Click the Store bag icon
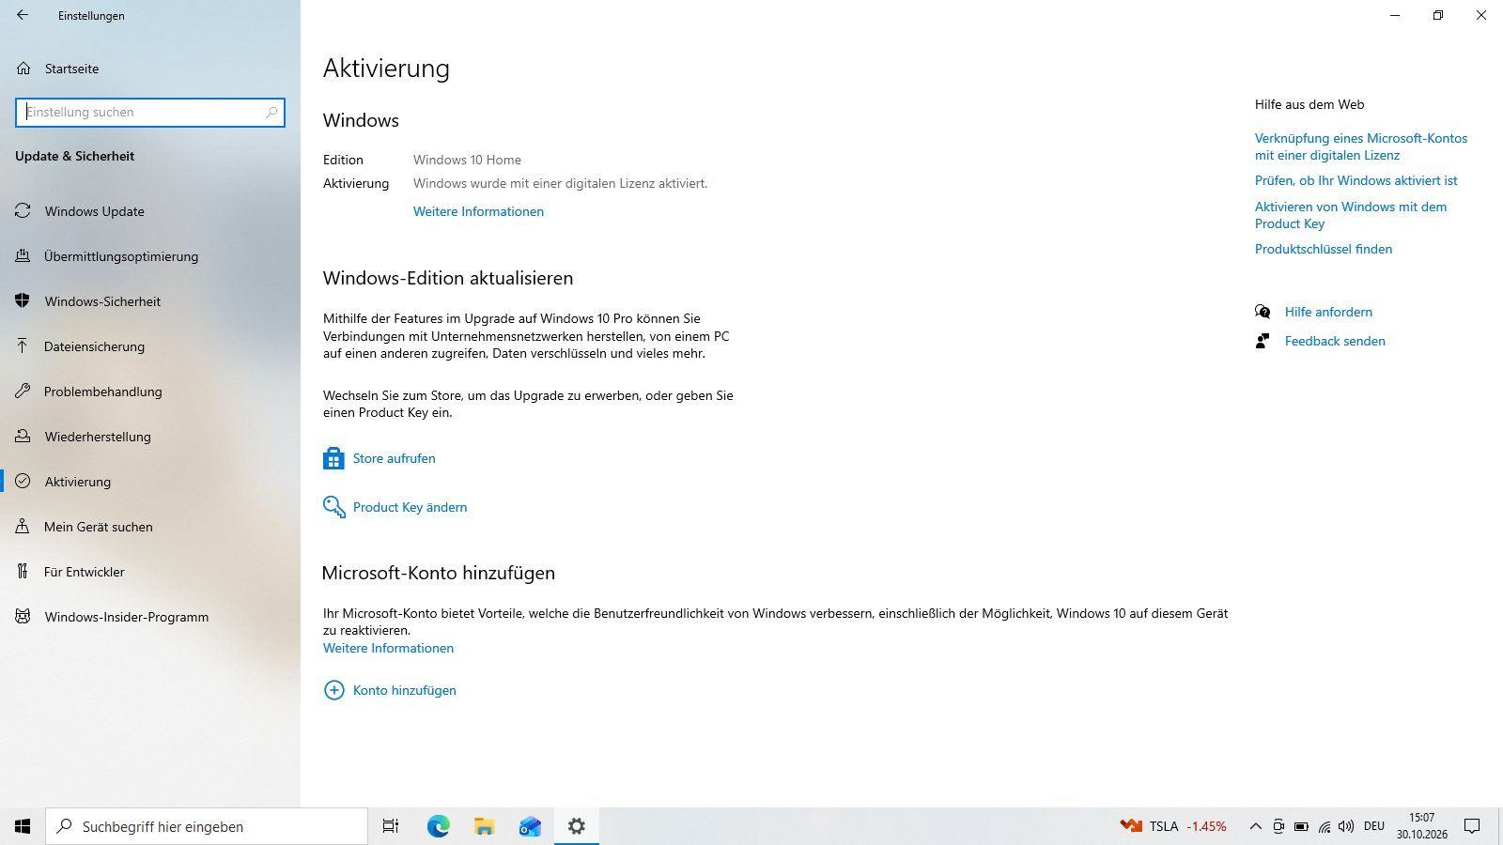 pos(333,458)
